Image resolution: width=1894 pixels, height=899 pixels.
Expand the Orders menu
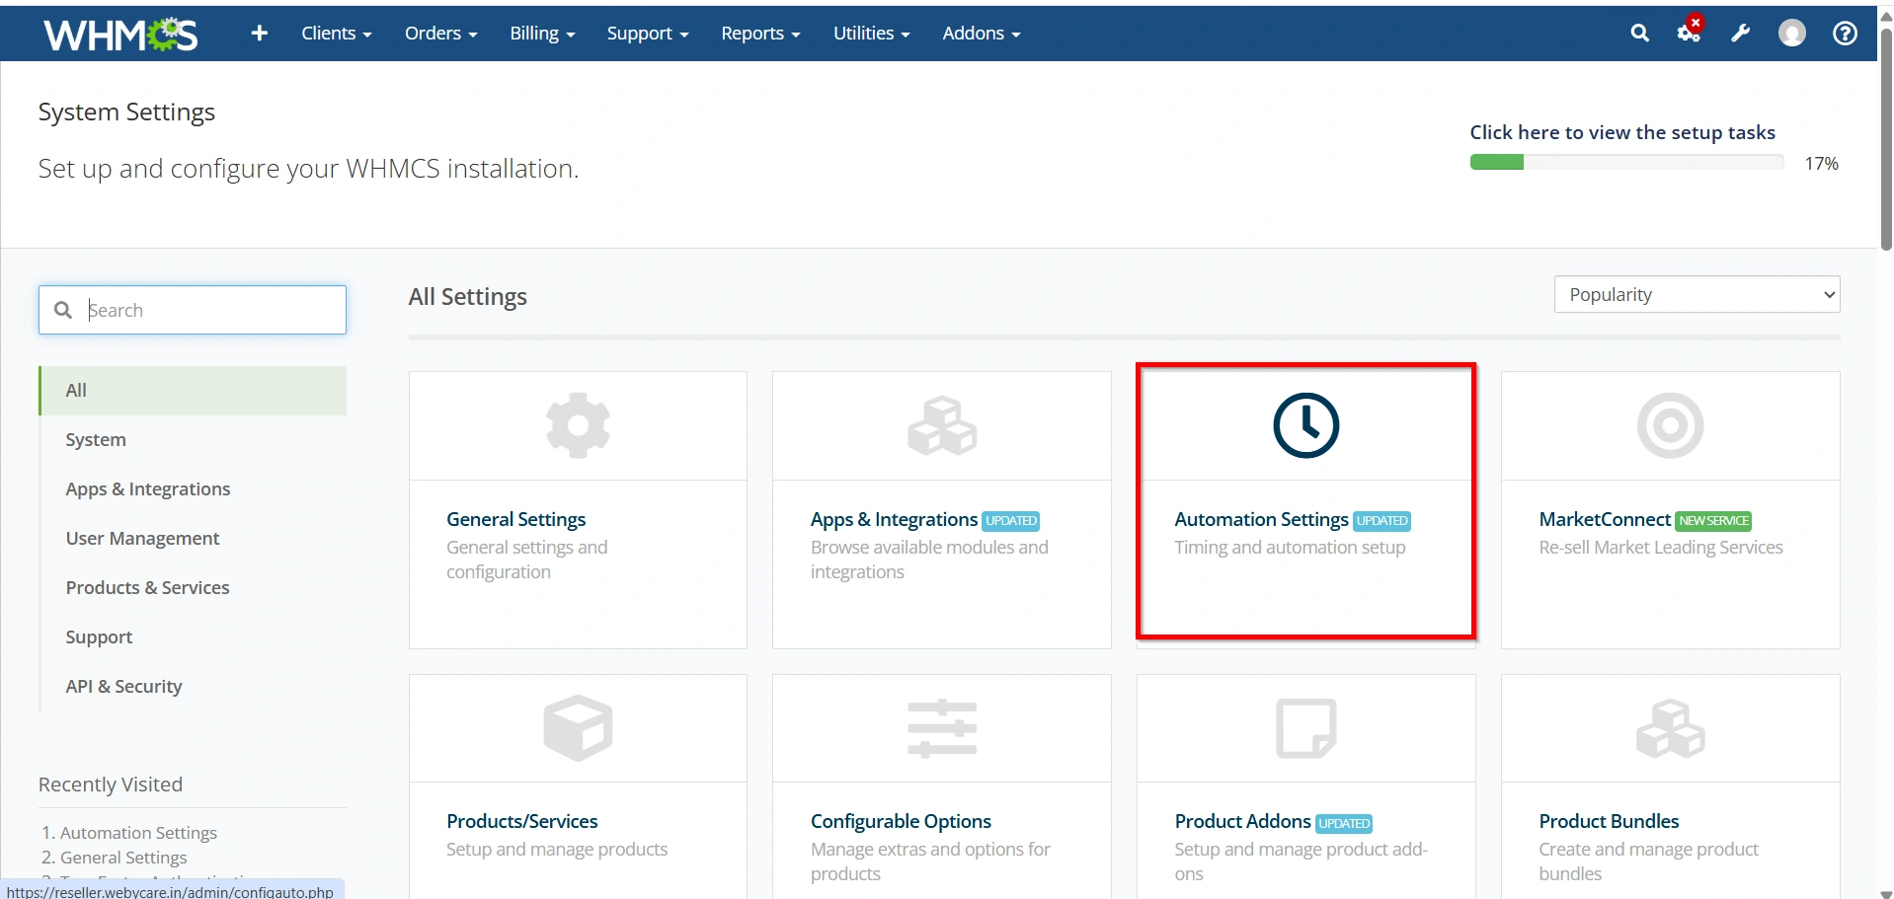(x=440, y=34)
